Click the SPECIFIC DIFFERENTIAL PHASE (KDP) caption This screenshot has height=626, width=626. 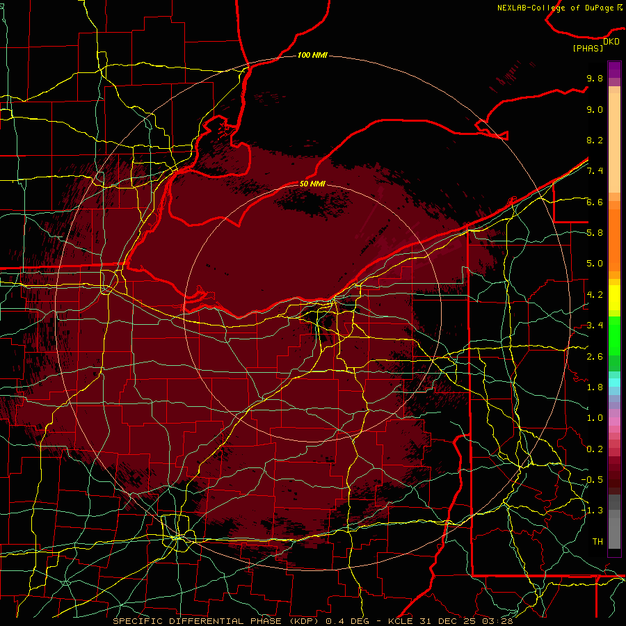coord(217,621)
